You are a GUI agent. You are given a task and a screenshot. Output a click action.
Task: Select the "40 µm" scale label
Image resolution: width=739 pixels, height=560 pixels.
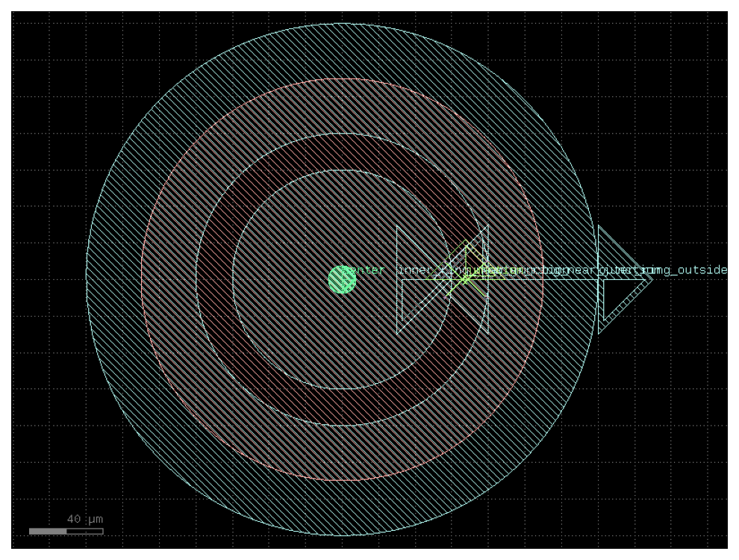pyautogui.click(x=85, y=519)
